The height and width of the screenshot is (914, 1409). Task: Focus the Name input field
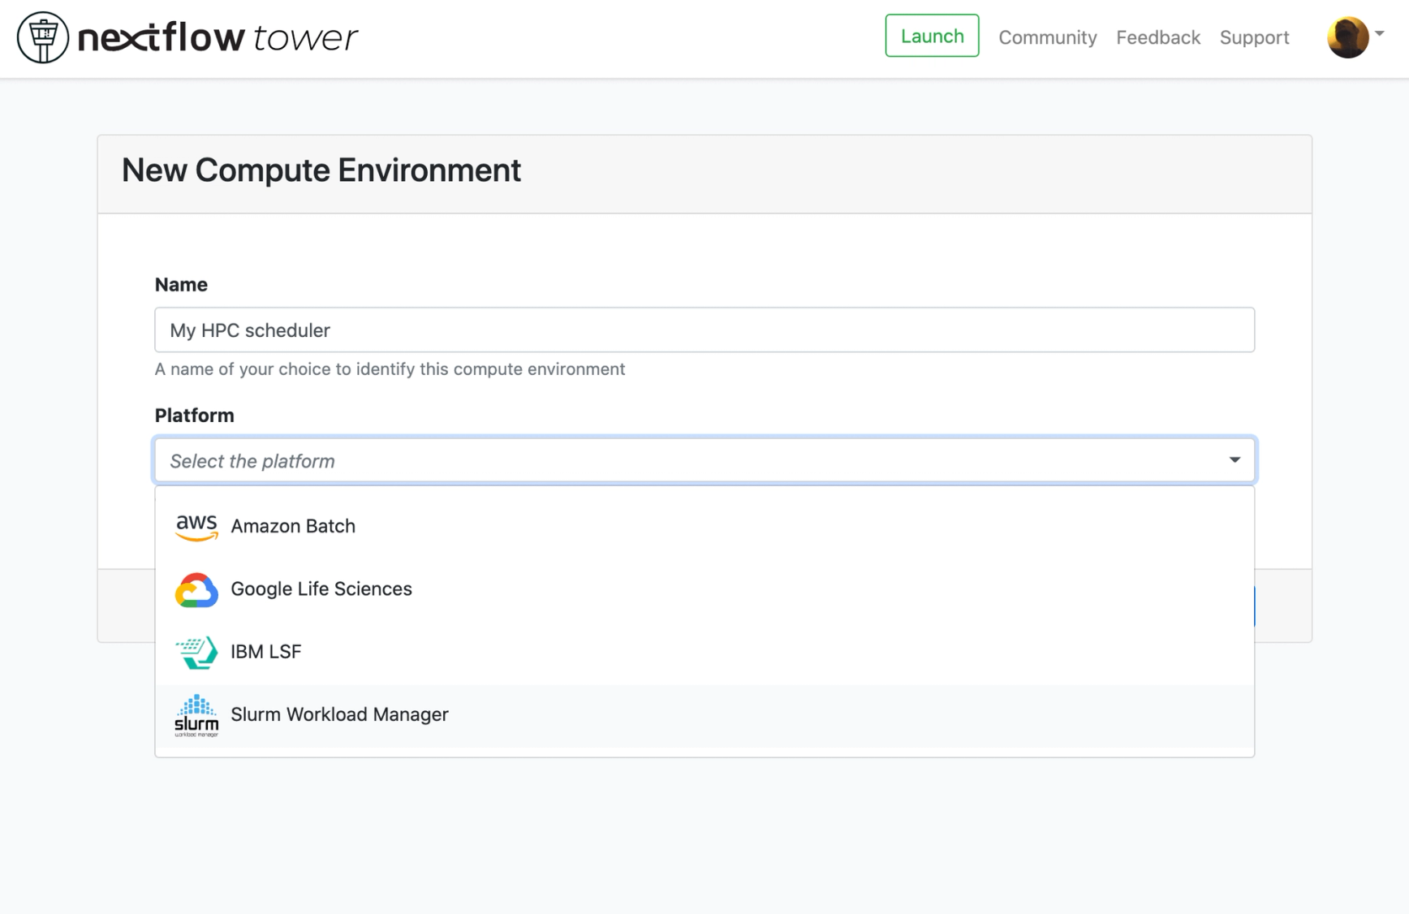(704, 330)
